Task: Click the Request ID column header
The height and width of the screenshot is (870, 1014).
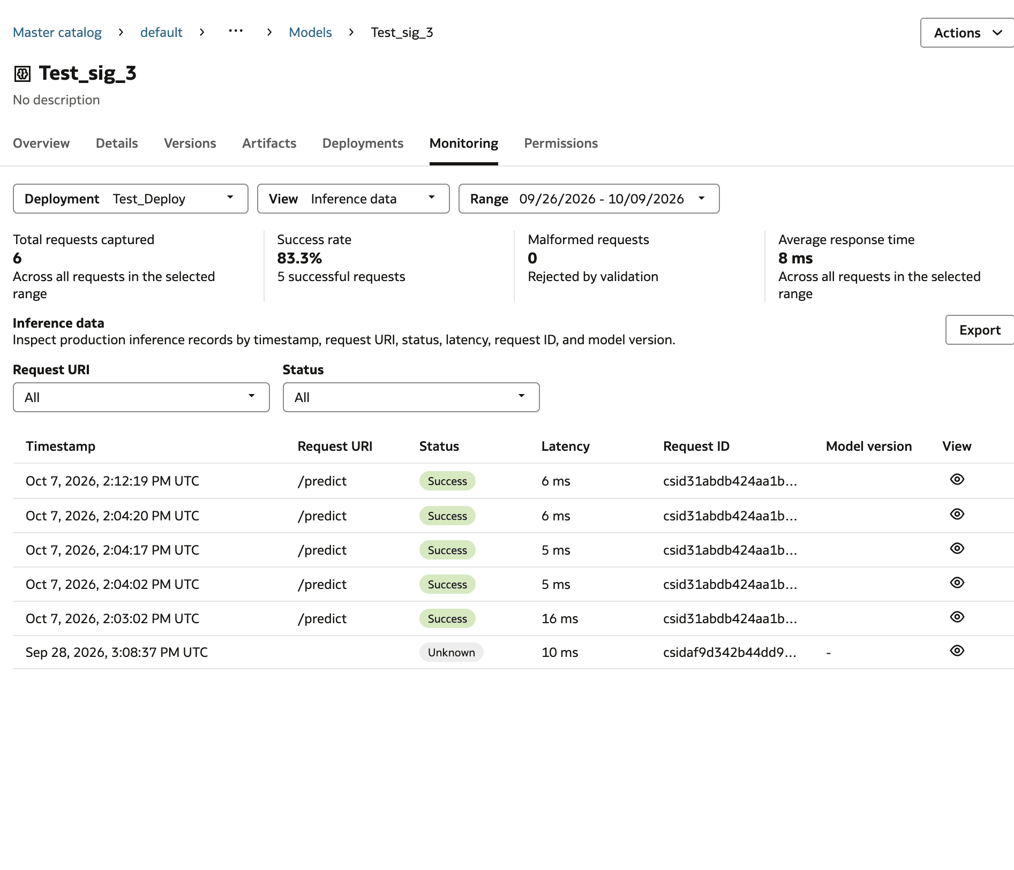Action: point(696,447)
